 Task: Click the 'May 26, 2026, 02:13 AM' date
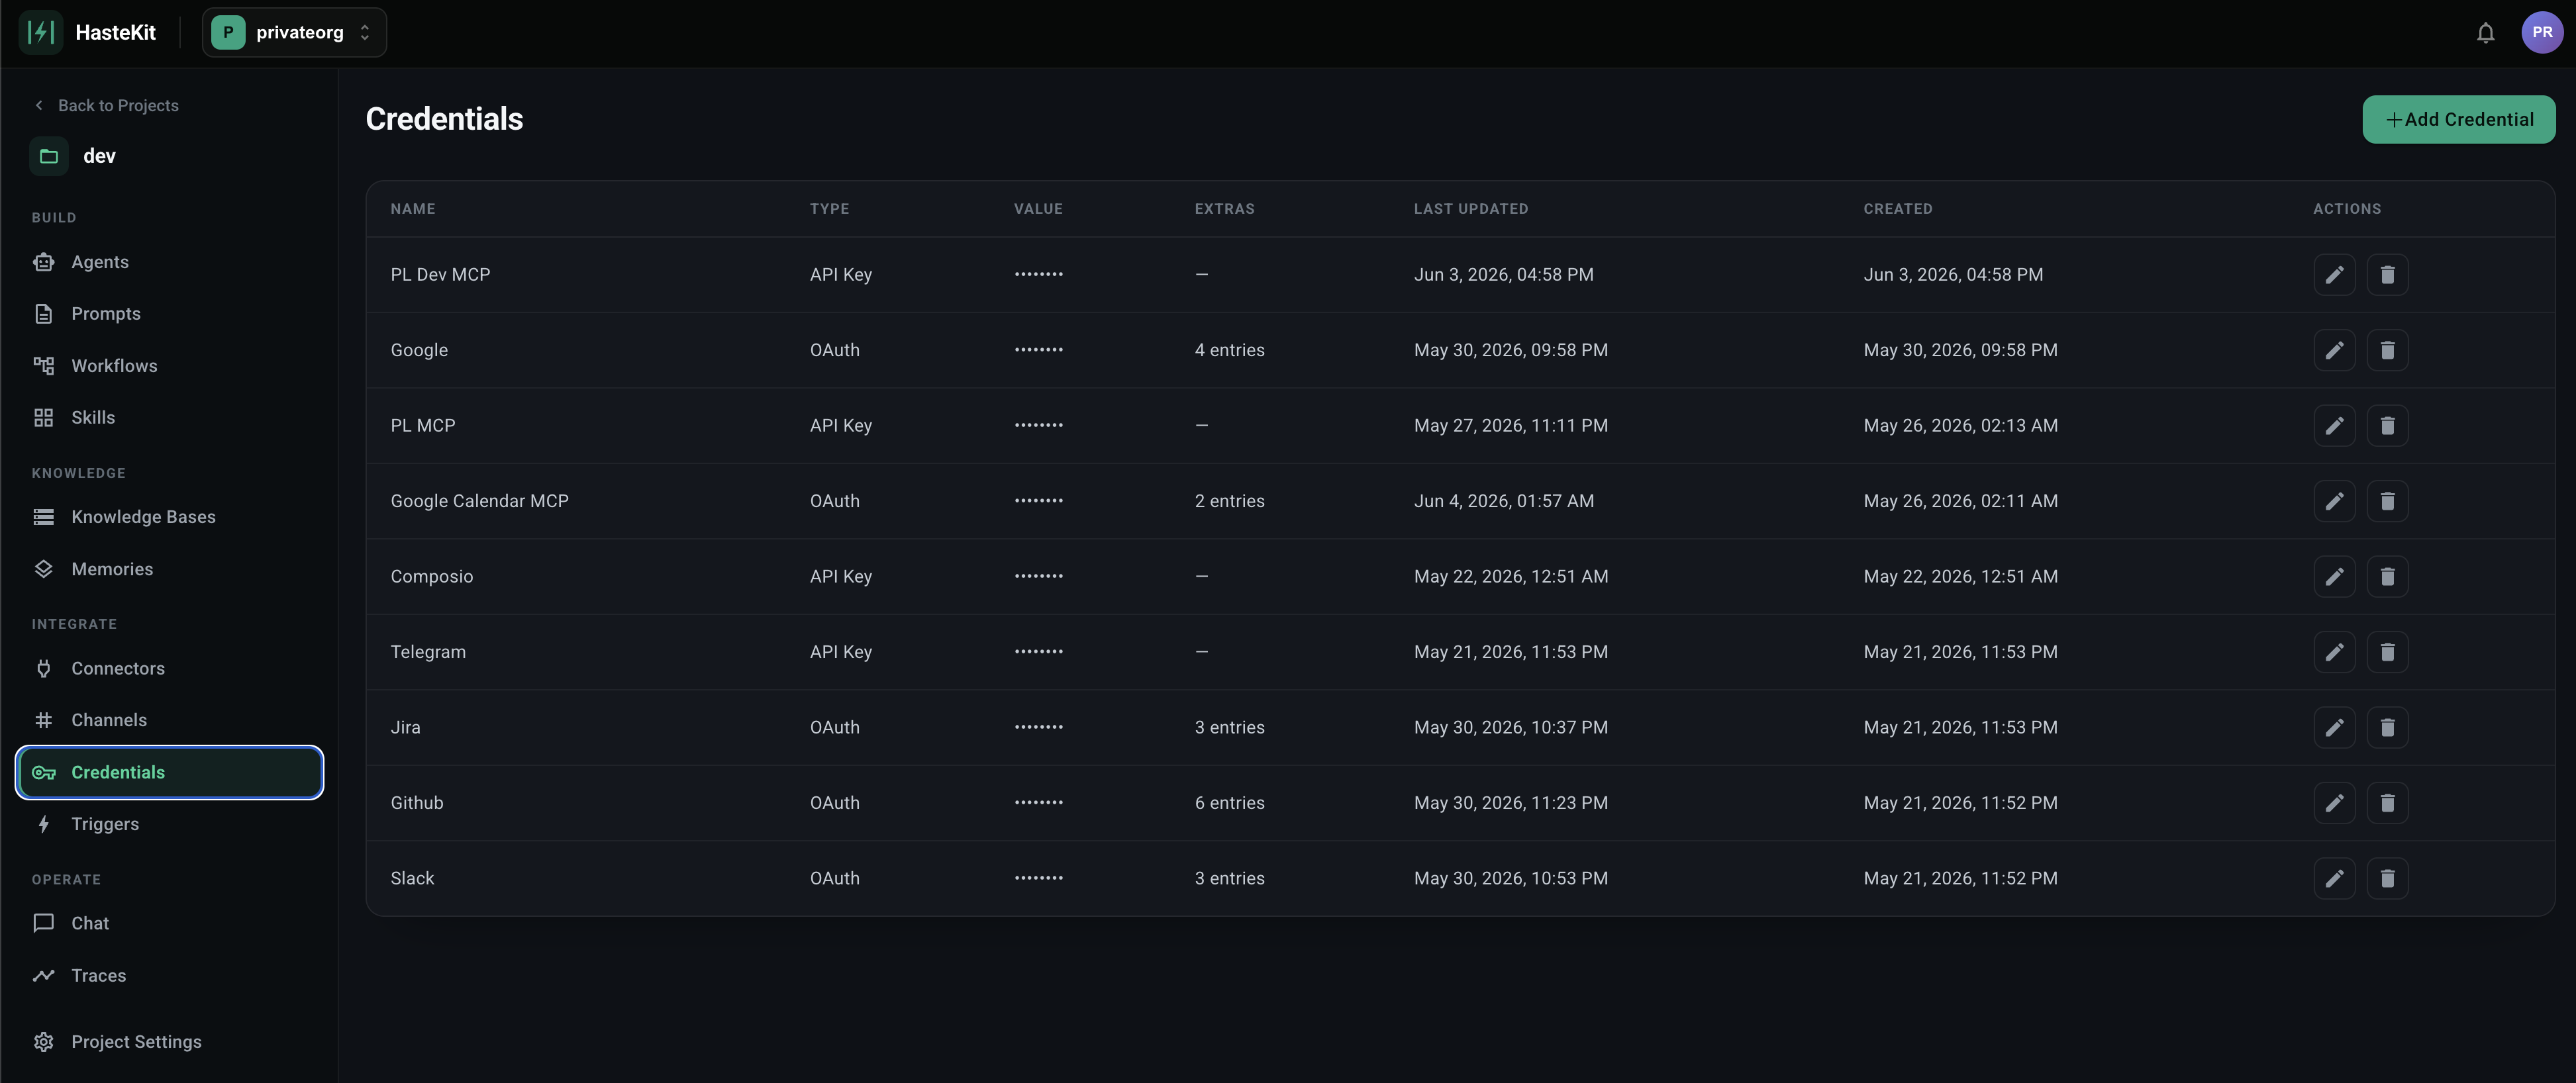point(1960,426)
